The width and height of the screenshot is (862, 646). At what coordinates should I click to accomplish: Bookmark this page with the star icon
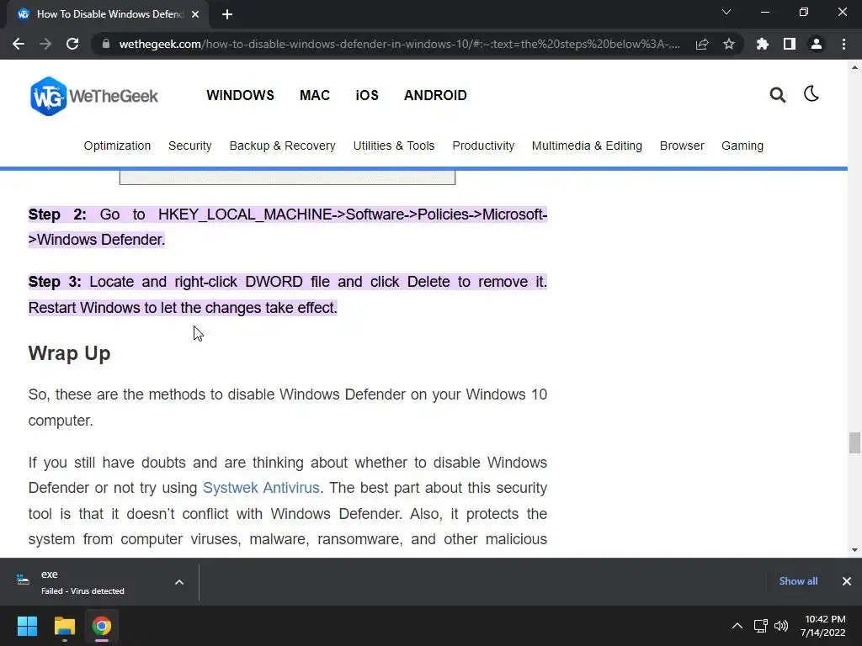coord(728,44)
